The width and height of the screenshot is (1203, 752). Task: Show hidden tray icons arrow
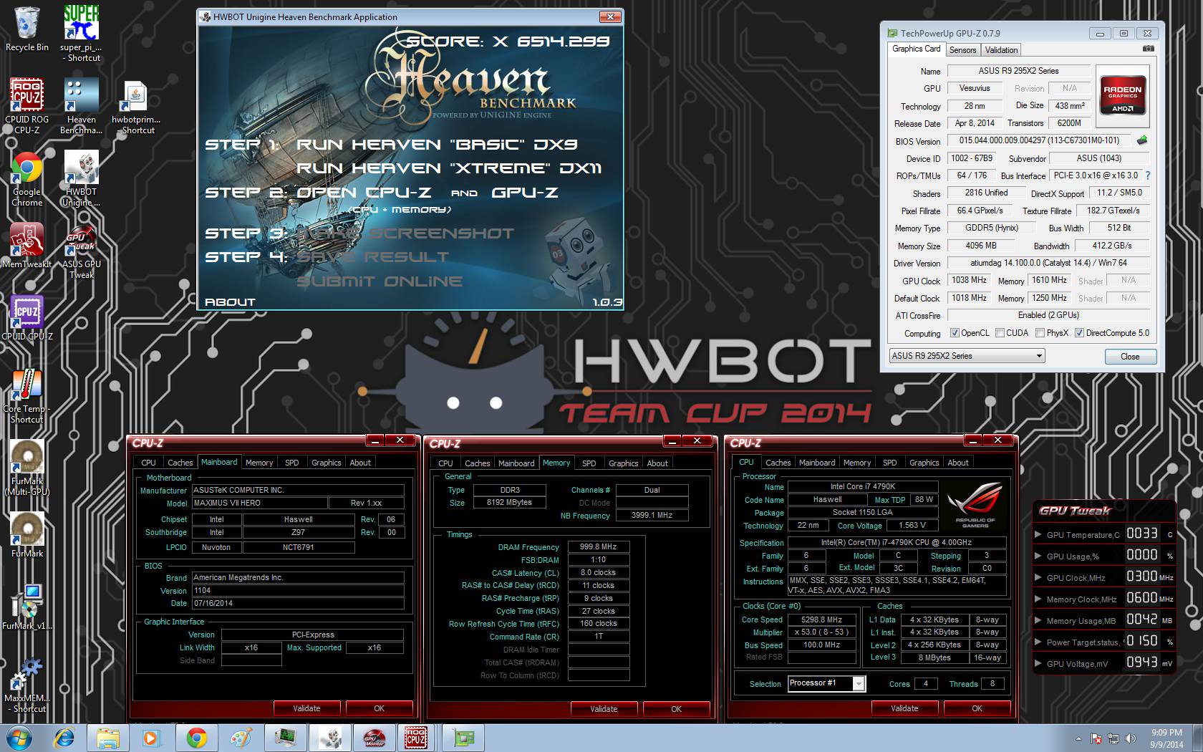(x=1078, y=738)
